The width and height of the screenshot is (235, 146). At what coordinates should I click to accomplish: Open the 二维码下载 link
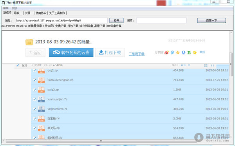click(137, 54)
